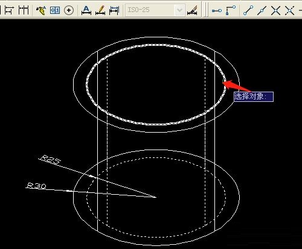Select the Snap From tool
This screenshot has height=249, width=302.
(231, 10)
